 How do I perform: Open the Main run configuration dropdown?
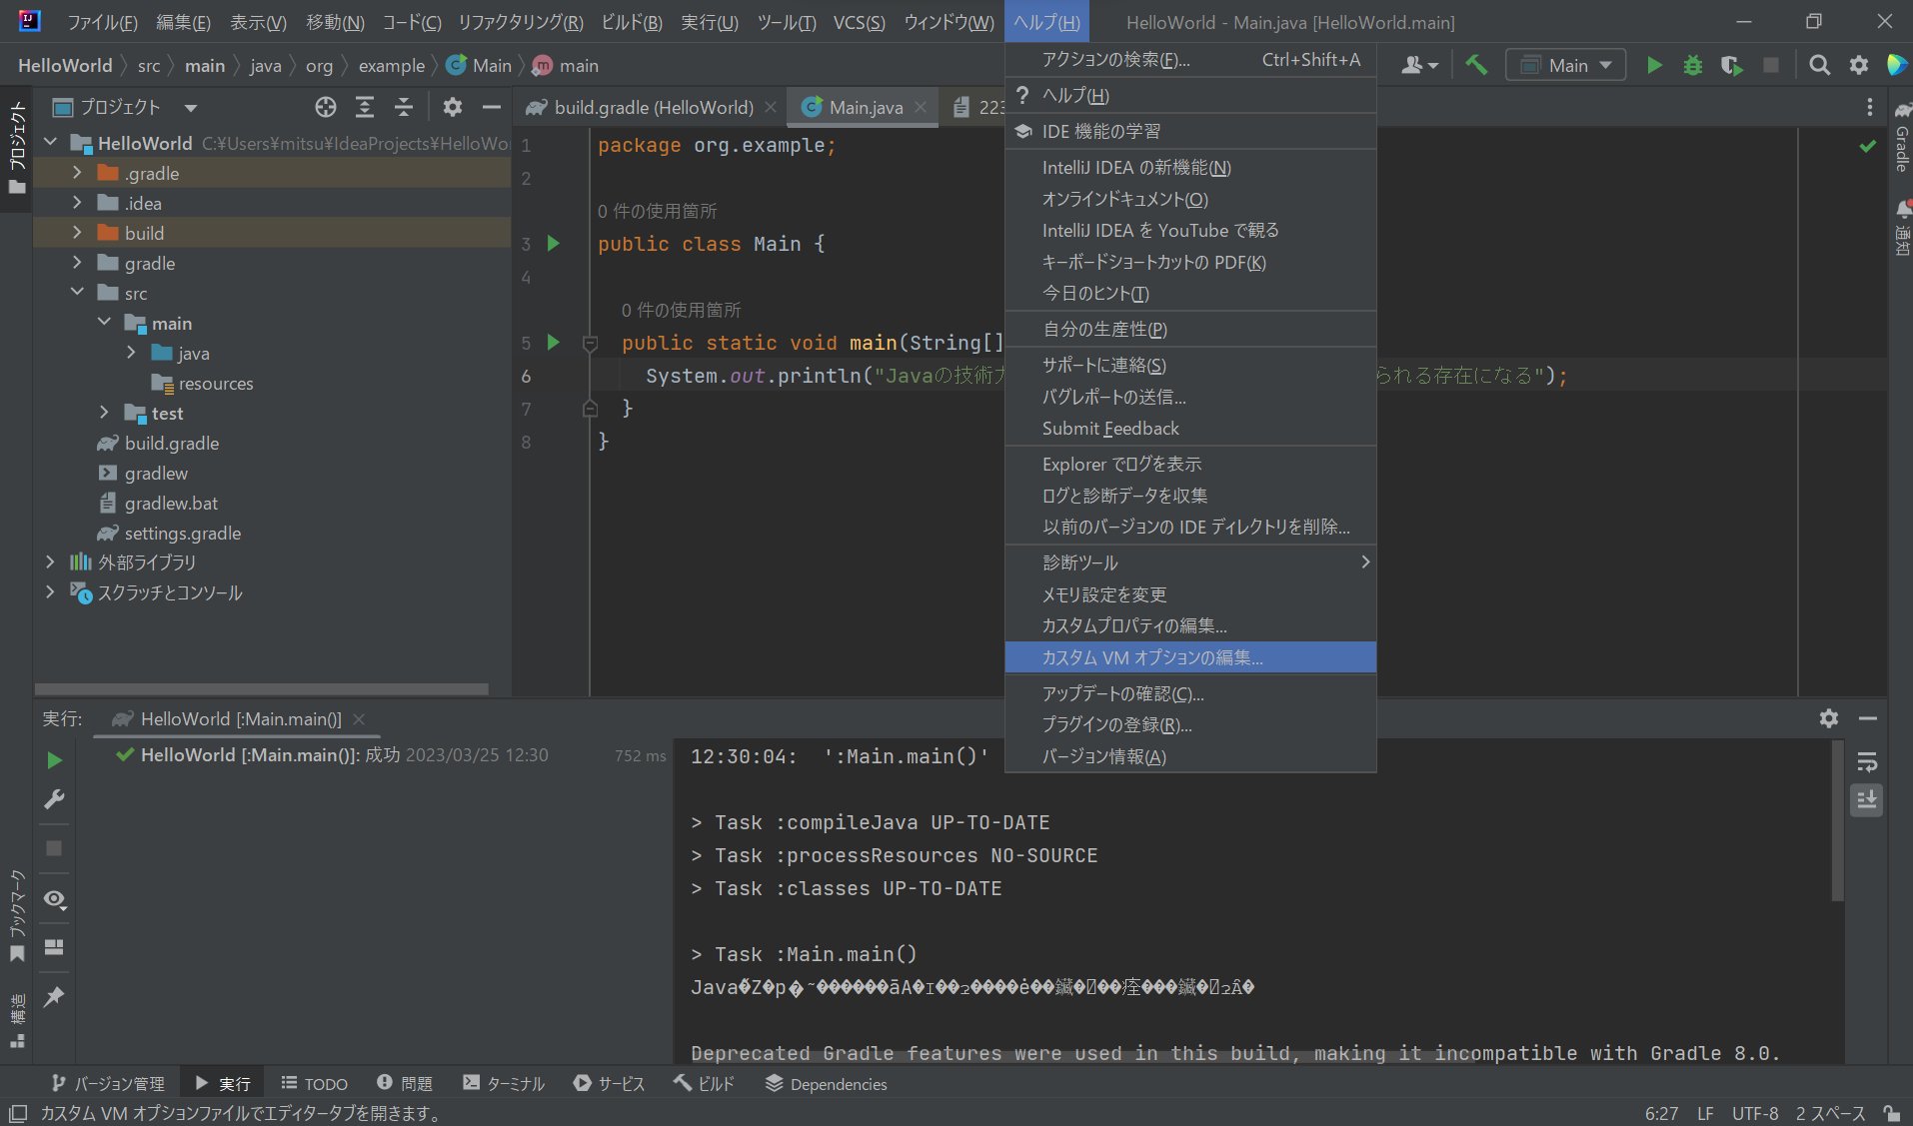[1565, 64]
